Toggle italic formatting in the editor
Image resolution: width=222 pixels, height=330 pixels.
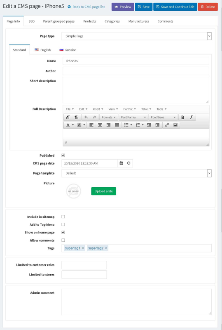tap(191, 117)
